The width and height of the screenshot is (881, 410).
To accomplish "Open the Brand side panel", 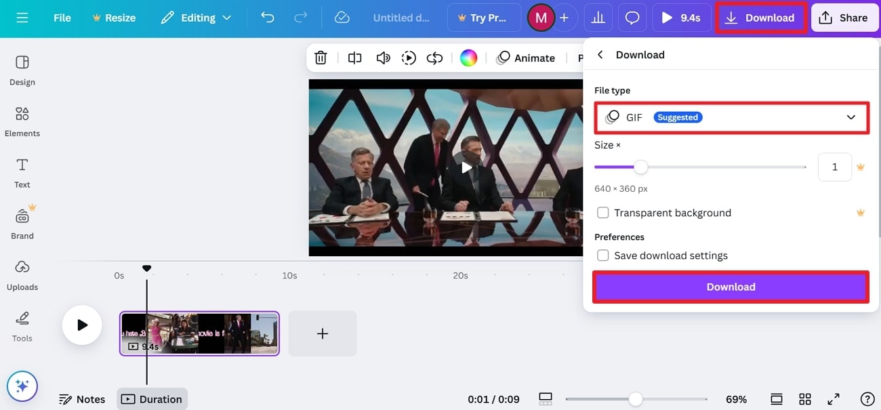I will pyautogui.click(x=22, y=224).
